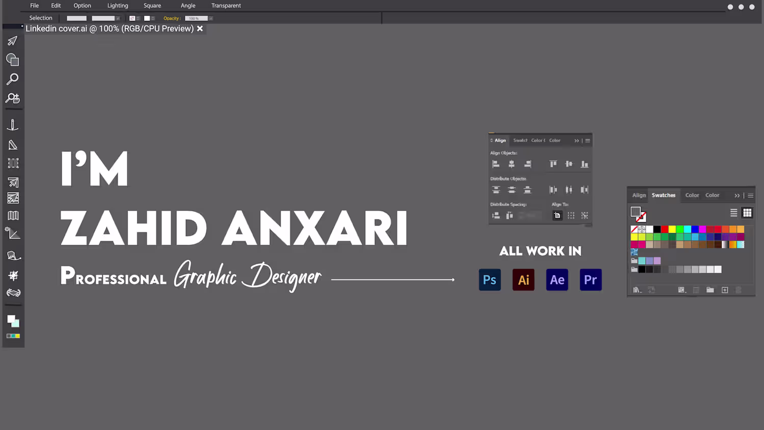Click Vertical Distribute Bottom icon

[528, 190]
